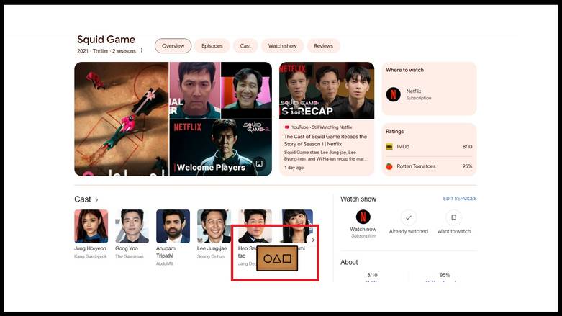Image resolution: width=562 pixels, height=316 pixels.
Task: Click the Seong Gi-hun character name
Action: pyautogui.click(x=211, y=256)
